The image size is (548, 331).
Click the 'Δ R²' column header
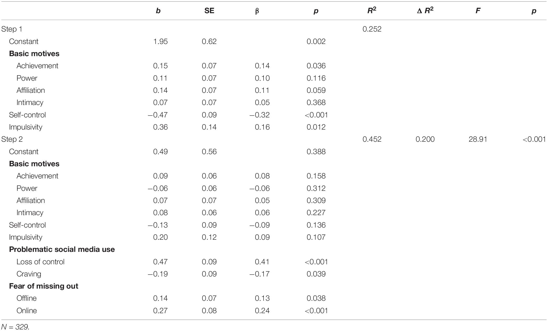425,10
